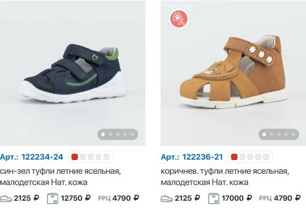306x210 pixels.
Task: Open article link 122236-21
Action: point(202,157)
